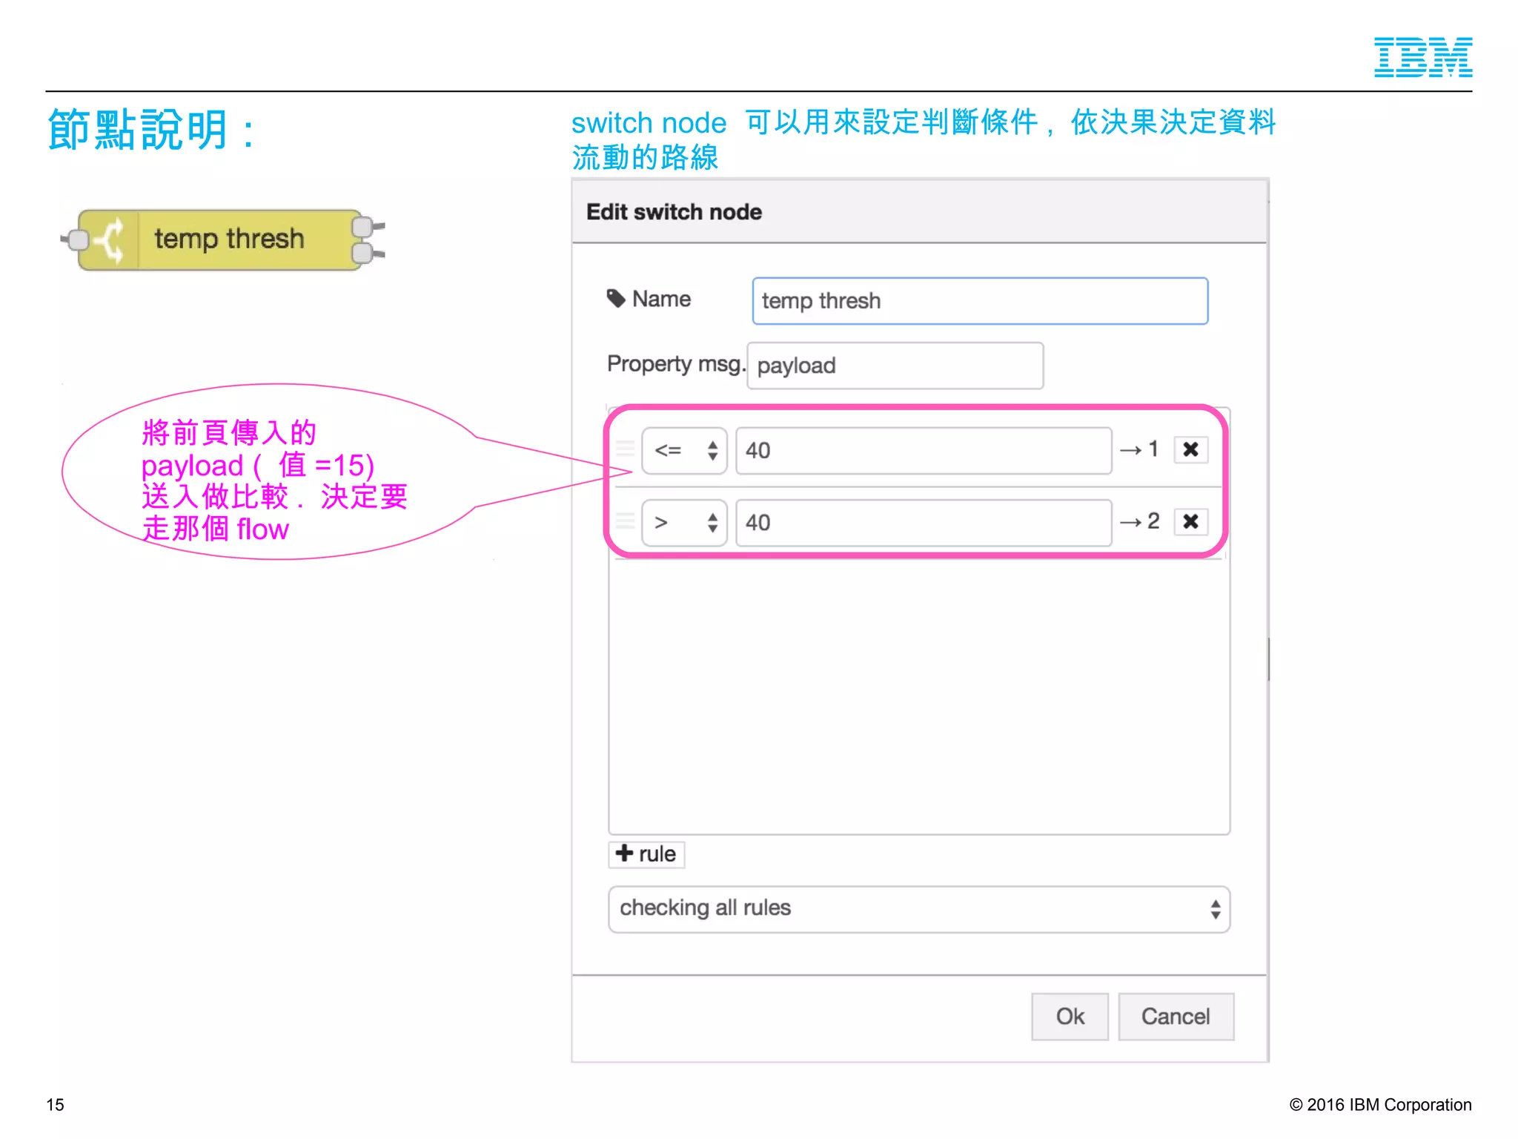Click the IBM logo
Image resolution: width=1518 pixels, height=1139 pixels.
coord(1422,57)
